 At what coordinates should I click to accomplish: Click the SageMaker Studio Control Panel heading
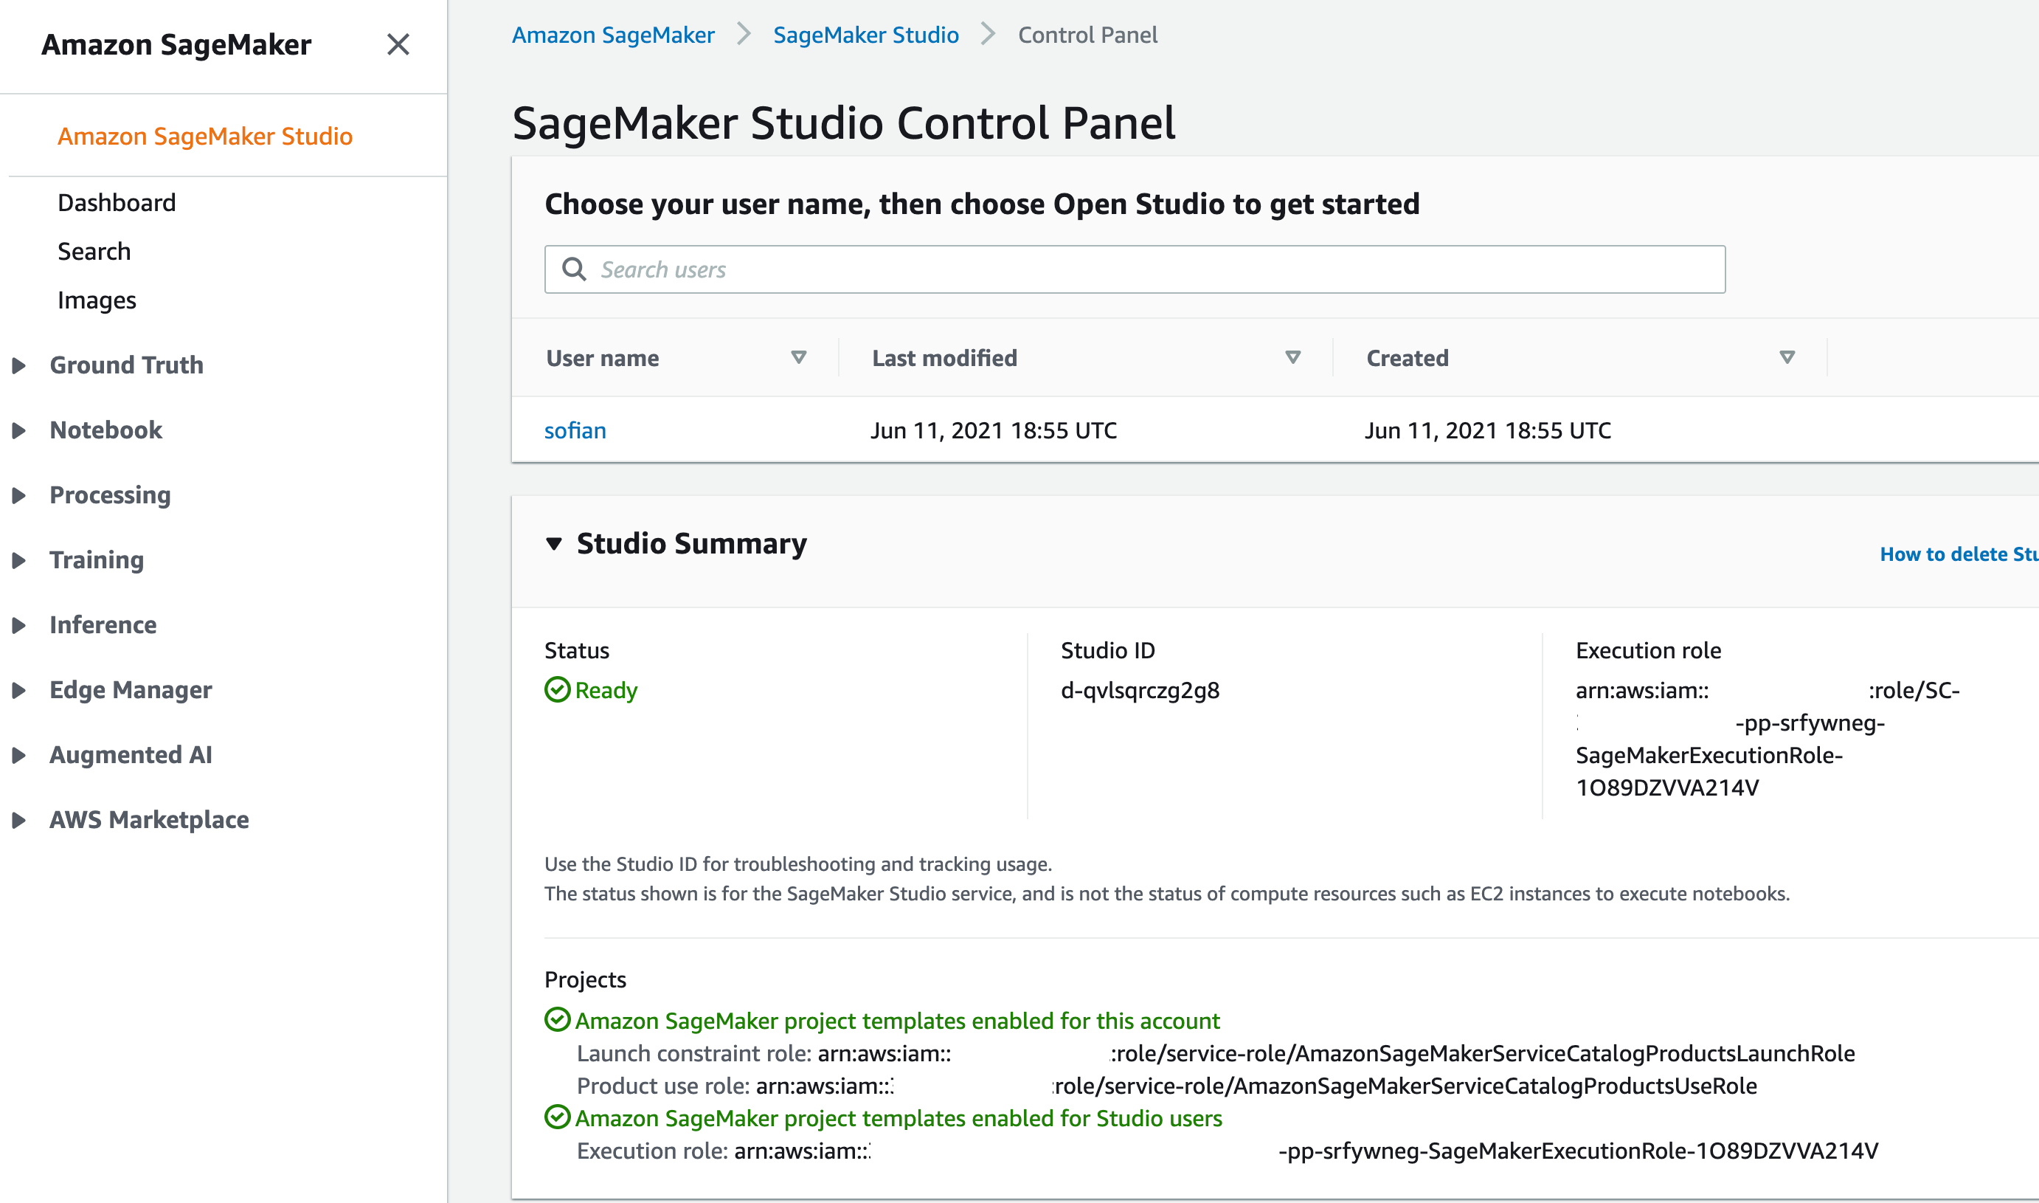(844, 123)
